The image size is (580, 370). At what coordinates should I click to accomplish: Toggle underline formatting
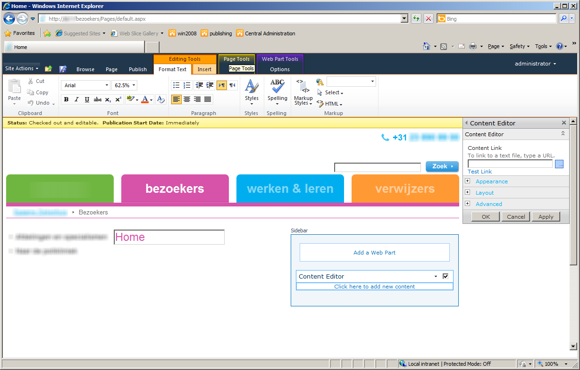point(87,99)
